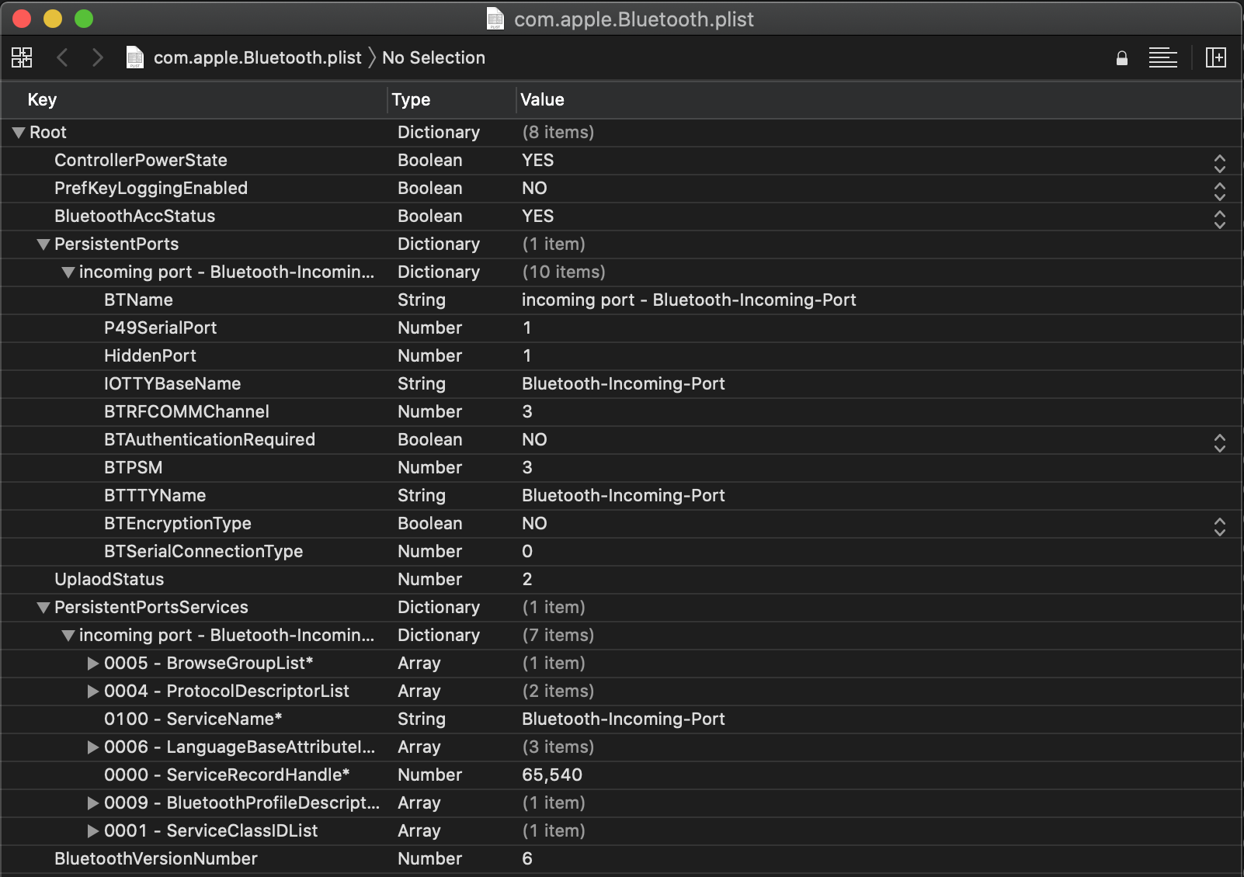Viewport: 1244px width, 877px height.
Task: Click BTRFCOMMChannel value 3
Action: [x=527, y=411]
